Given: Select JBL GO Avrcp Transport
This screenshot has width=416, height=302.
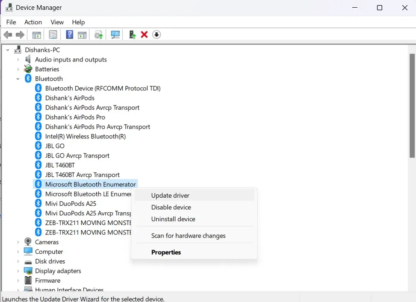Looking at the screenshot, I should click(x=77, y=155).
